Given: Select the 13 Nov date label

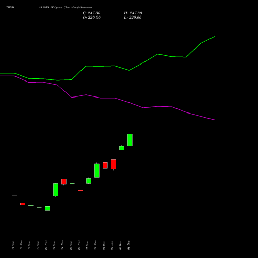Looking at the screenshot, I should pyautogui.click(x=29, y=245).
